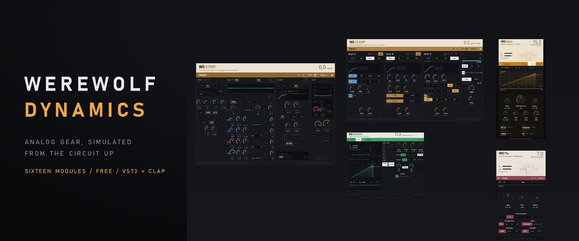Screen dimensions: 579x241
Task: Select ratio 8 in WD Strip compressor
Action: 289,138
